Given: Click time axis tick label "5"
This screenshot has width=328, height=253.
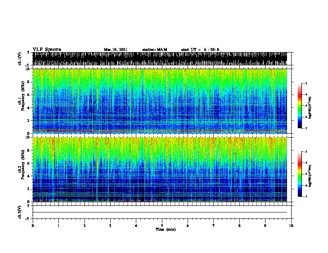Looking at the screenshot, I should [x=162, y=226].
